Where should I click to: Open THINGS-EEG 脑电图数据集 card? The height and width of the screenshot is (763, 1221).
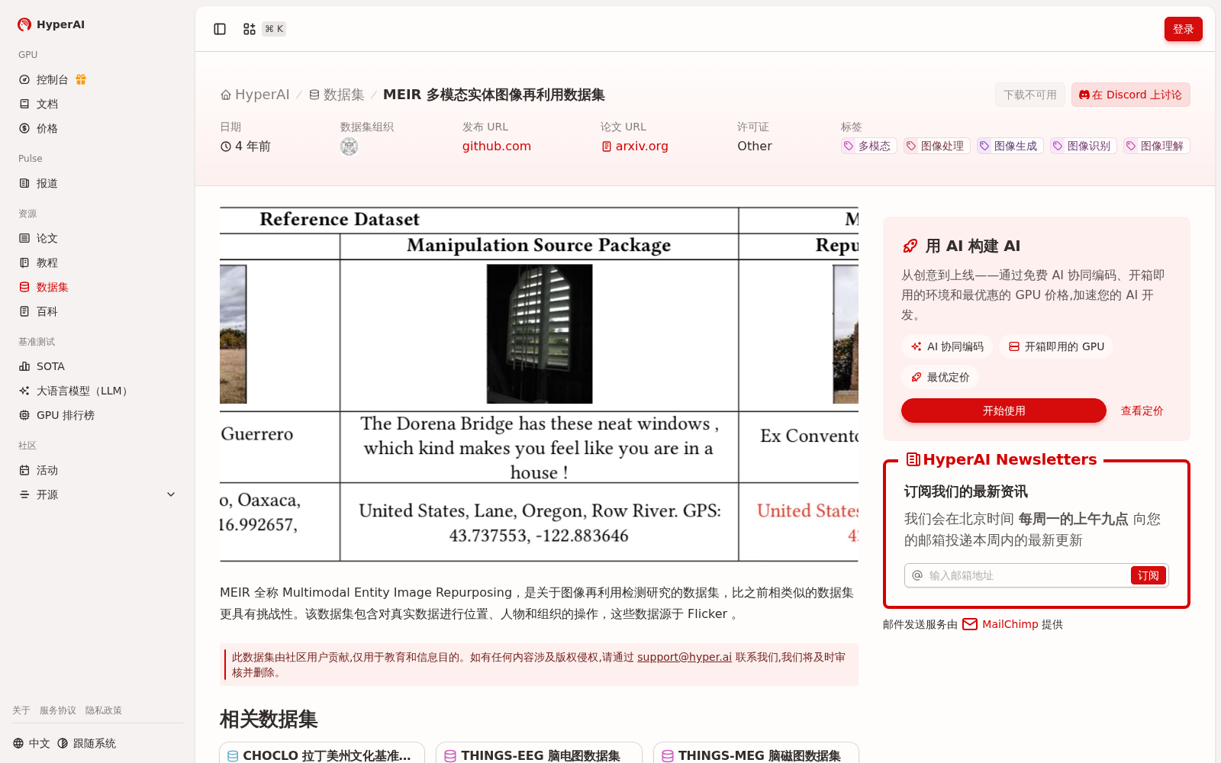point(539,753)
